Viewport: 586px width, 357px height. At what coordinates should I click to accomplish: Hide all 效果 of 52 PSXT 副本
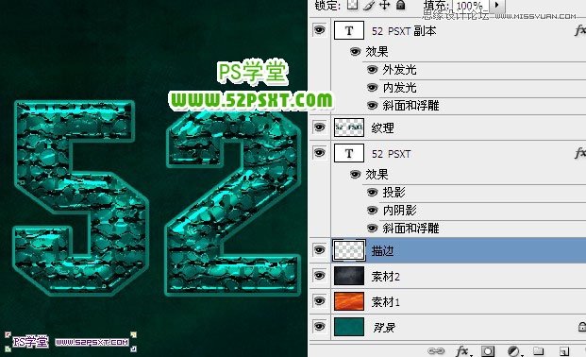coord(355,51)
